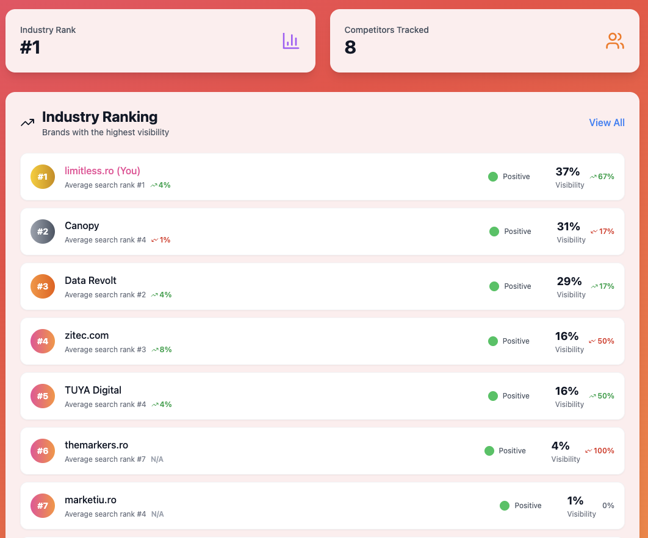Click the #2 rank badge next to Canopy

42,232
